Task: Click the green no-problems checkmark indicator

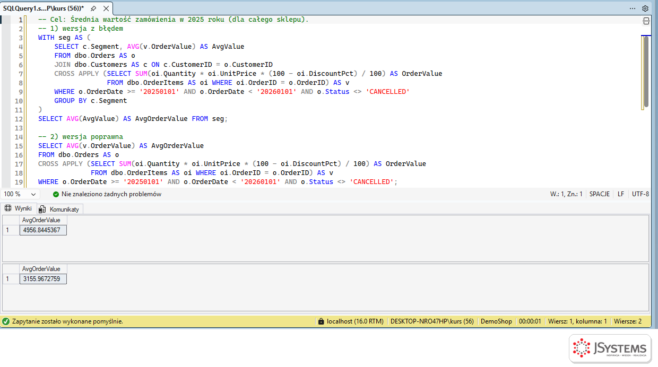Action: point(56,194)
